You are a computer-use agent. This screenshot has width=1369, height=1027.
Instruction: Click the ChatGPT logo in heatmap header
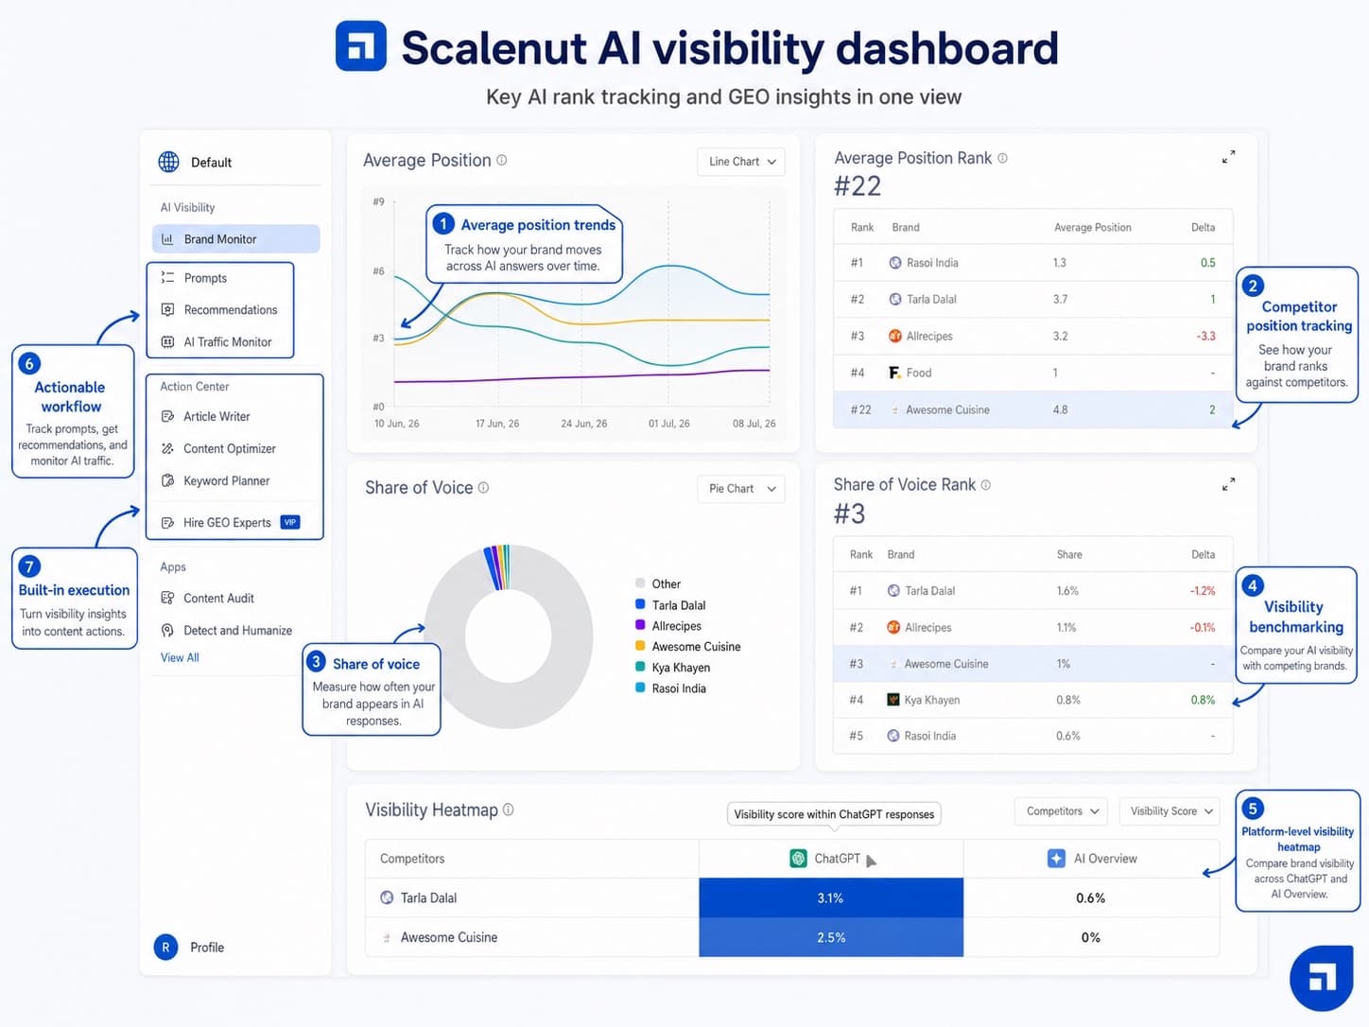point(798,858)
